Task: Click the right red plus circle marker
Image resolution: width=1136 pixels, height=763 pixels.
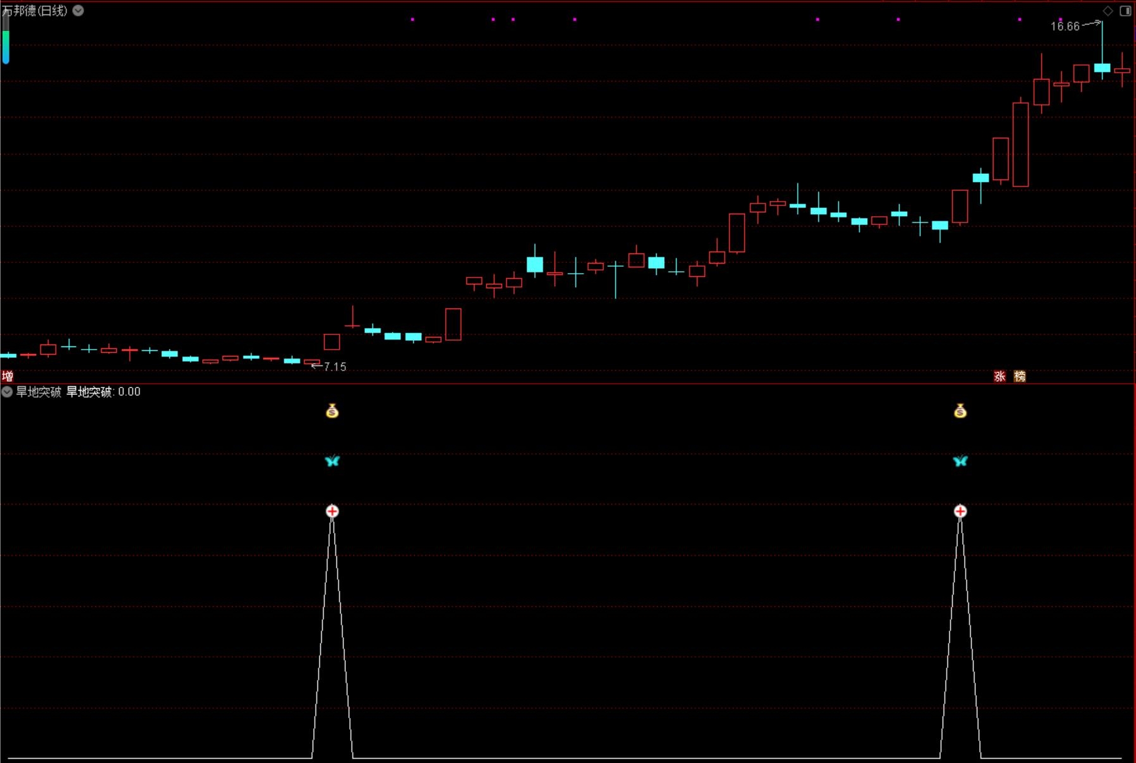Action: click(960, 511)
